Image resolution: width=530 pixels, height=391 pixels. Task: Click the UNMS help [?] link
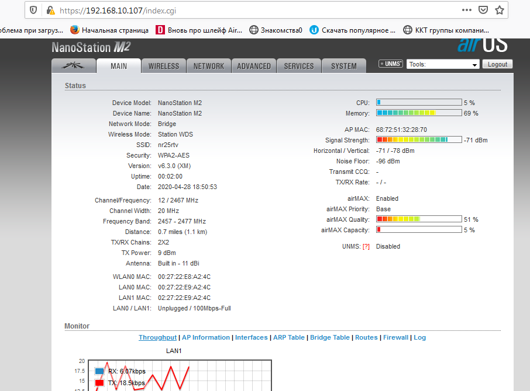click(366, 247)
